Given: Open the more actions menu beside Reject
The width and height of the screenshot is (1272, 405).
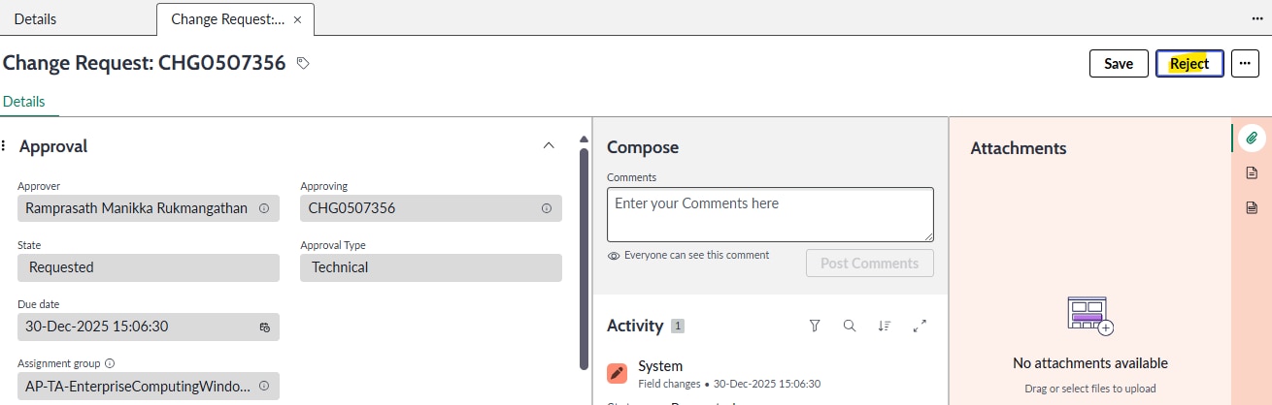Looking at the screenshot, I should (x=1245, y=64).
